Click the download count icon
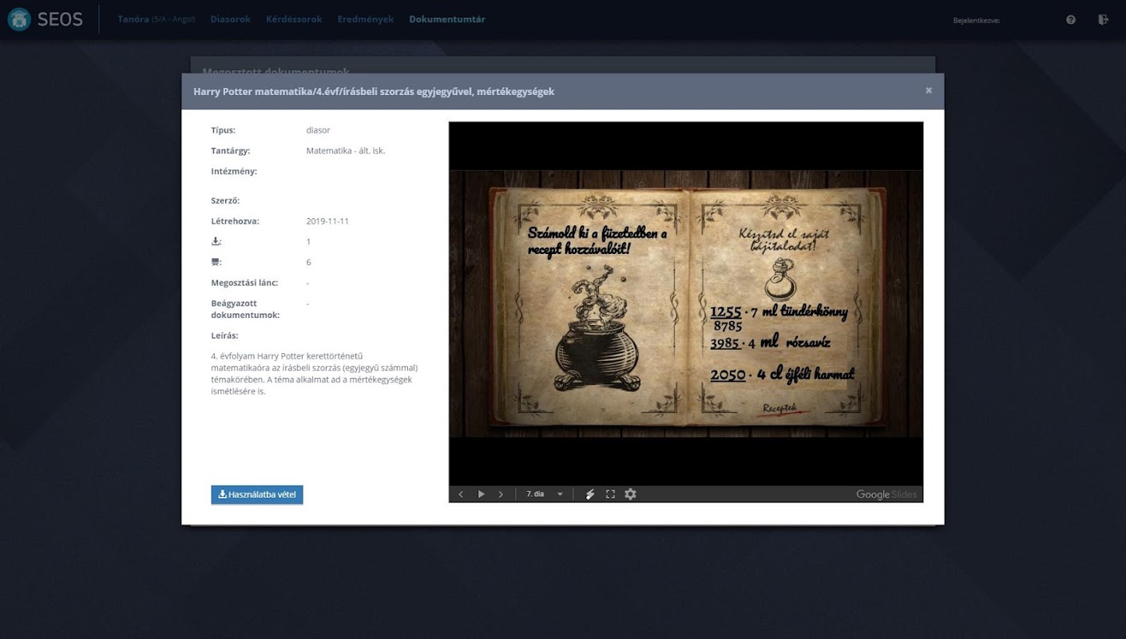Screen dimensions: 1126x639 [x=216, y=241]
